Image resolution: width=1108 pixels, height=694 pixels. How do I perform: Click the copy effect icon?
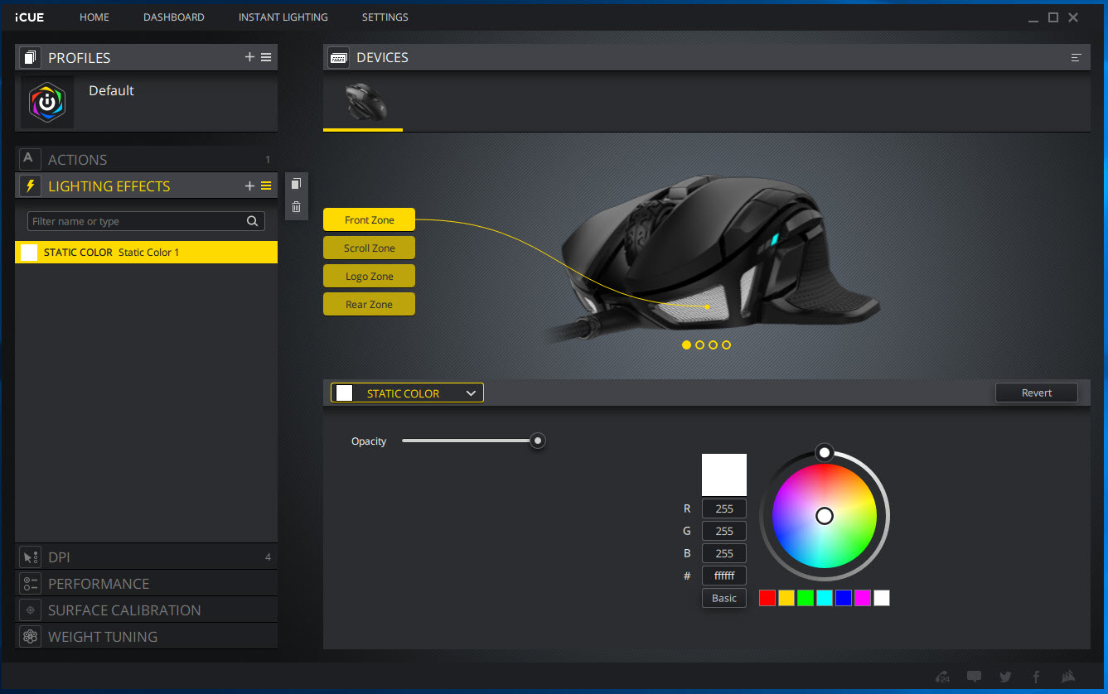tap(297, 184)
